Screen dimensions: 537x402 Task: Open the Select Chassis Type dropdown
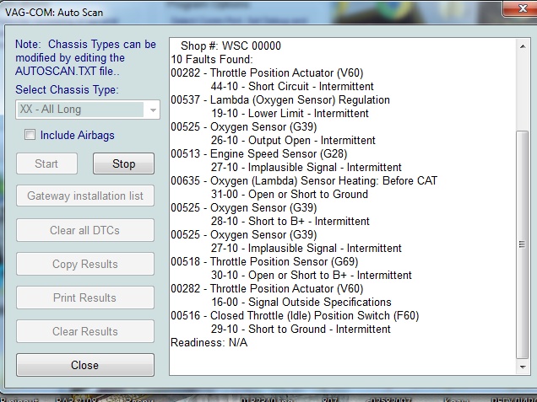click(88, 110)
